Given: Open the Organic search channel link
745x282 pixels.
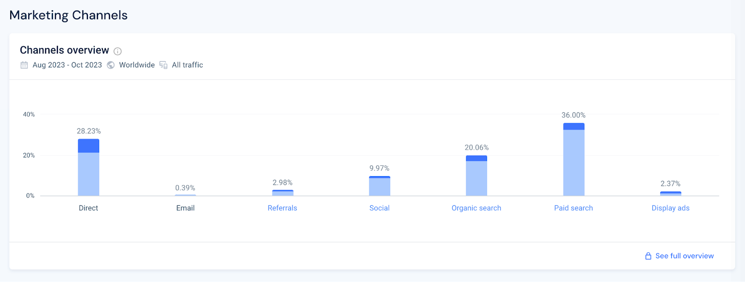Looking at the screenshot, I should coord(476,208).
